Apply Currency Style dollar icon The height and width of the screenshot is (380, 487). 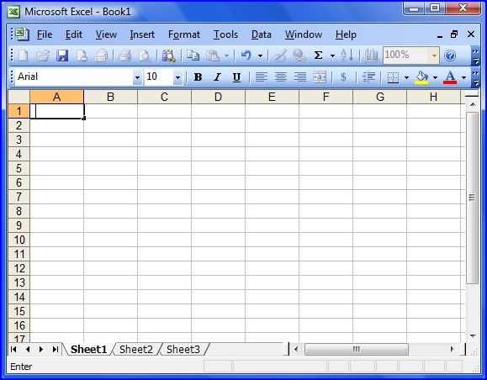[343, 77]
